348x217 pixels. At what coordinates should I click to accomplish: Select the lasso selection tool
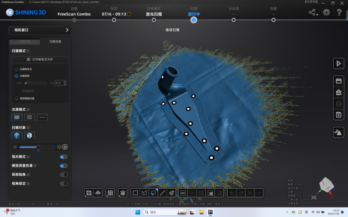(154, 193)
